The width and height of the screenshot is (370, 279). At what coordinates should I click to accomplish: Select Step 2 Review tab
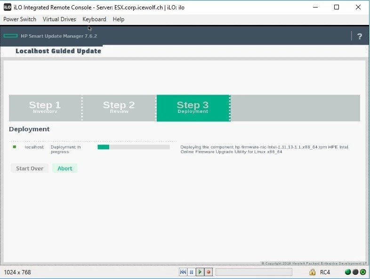[x=119, y=108]
